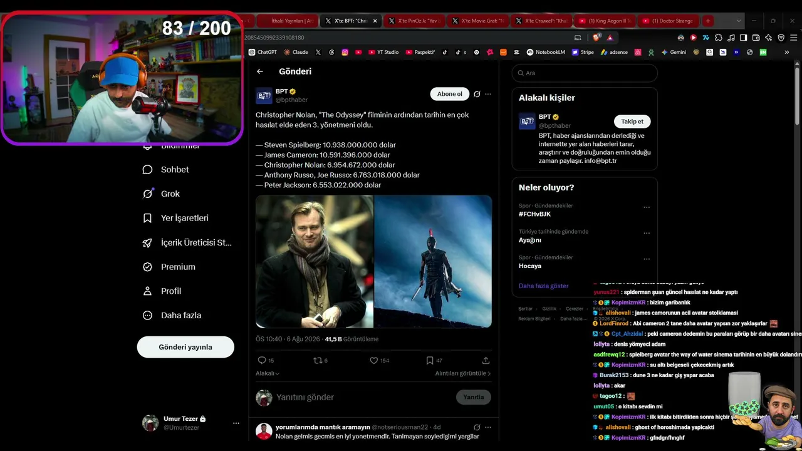Switch to the King Aegon II tab

(605, 21)
